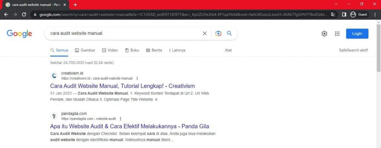The width and height of the screenshot is (381, 148).
Task: Click the browser forward arrow
Action: [x=15, y=14]
